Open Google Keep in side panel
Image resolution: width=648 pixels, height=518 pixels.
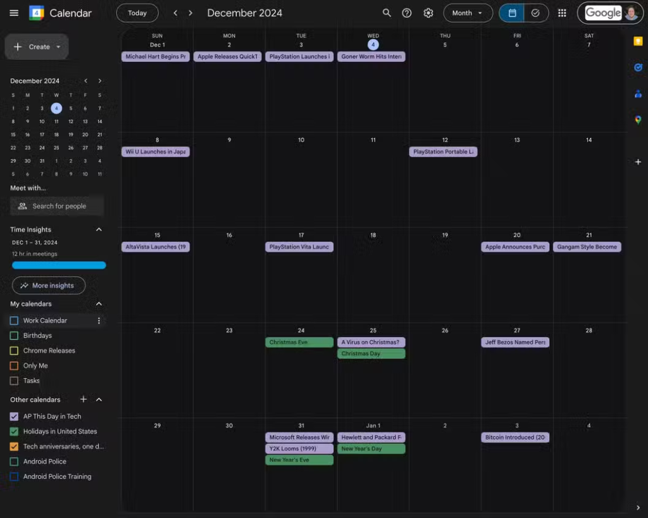pos(638,41)
